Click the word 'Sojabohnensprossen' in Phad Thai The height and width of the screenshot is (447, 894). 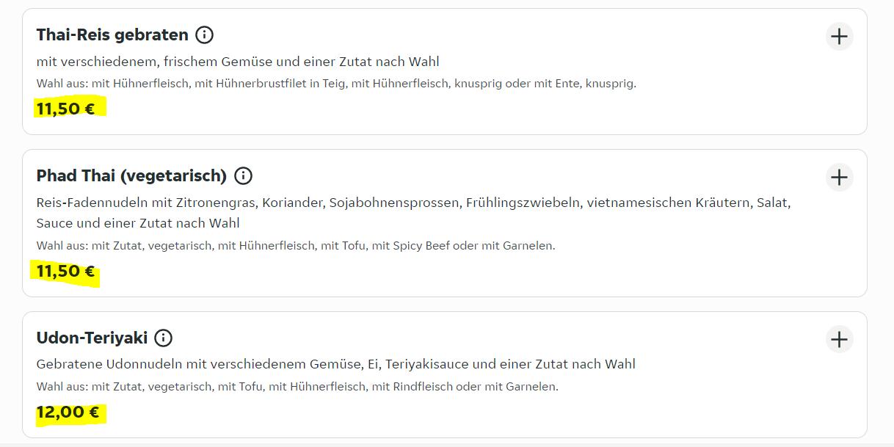[393, 203]
